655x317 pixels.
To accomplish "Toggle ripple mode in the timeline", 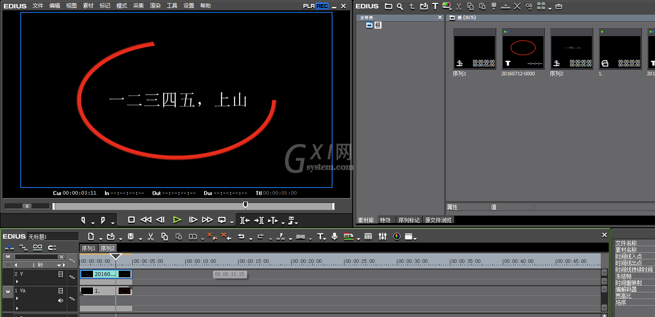I will point(23,247).
